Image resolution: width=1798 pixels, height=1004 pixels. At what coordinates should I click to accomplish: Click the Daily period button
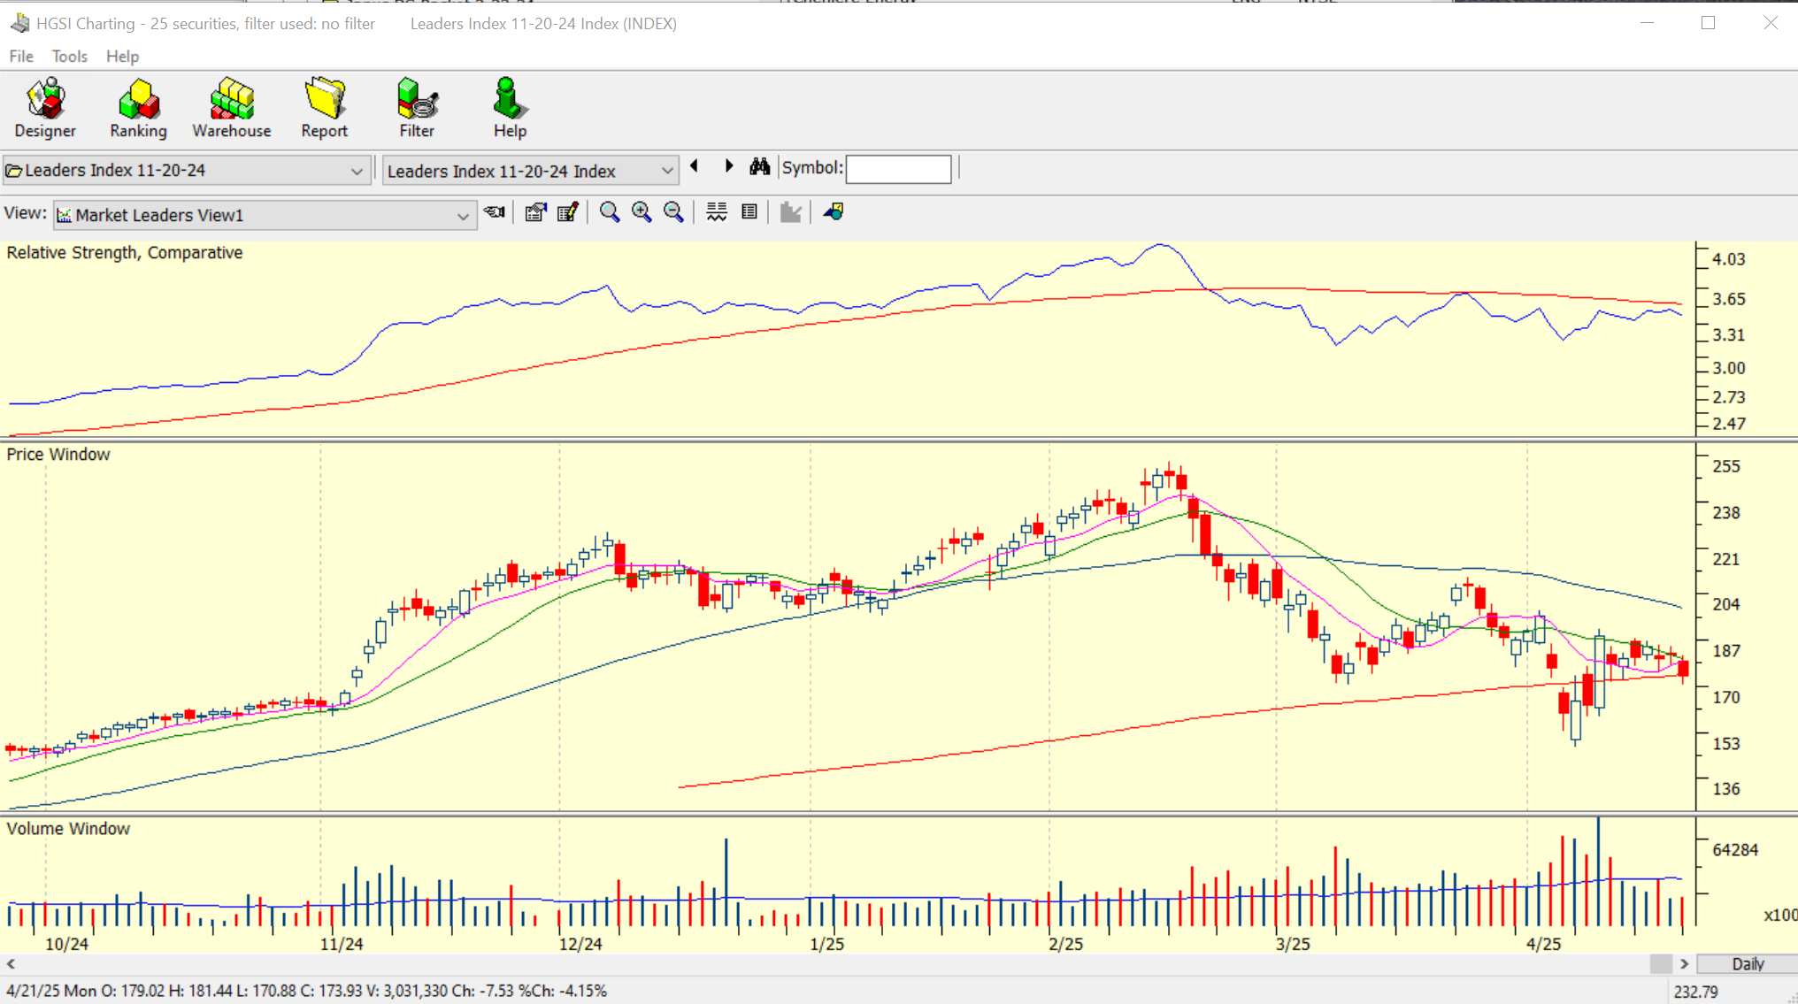(1748, 964)
